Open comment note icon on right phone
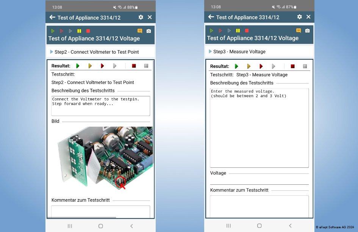This screenshot has height=232, width=358. 299,30
